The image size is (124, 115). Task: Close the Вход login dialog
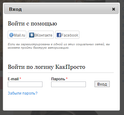[x=113, y=9]
